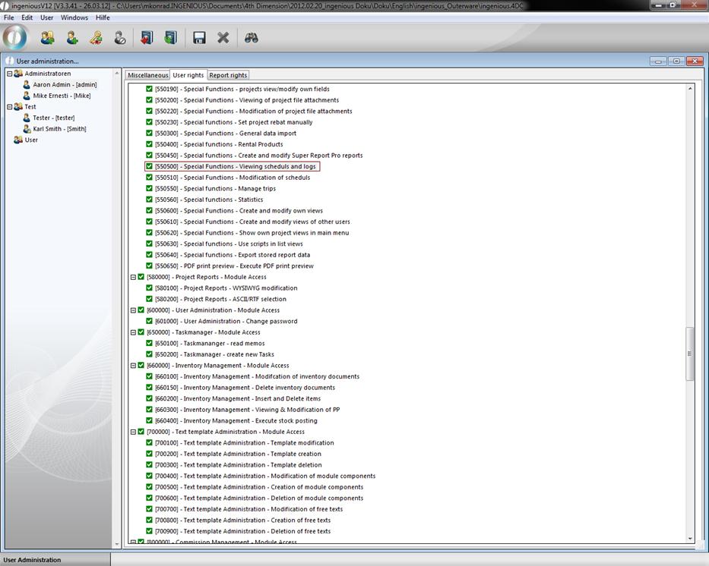Disable the 550560 Statistics permission checkbox
Screen dimensions: 709x566
coord(150,200)
